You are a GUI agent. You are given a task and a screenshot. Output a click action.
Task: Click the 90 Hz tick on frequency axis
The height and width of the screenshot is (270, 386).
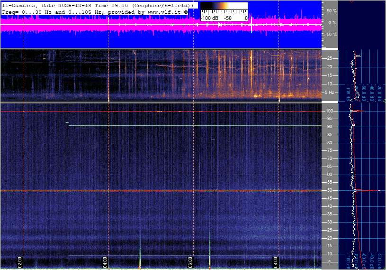pos(329,127)
